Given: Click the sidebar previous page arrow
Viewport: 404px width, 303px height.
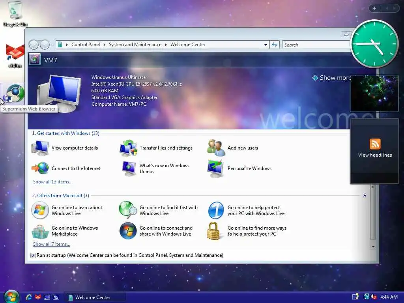Looking at the screenshot, I should tap(387, 9).
